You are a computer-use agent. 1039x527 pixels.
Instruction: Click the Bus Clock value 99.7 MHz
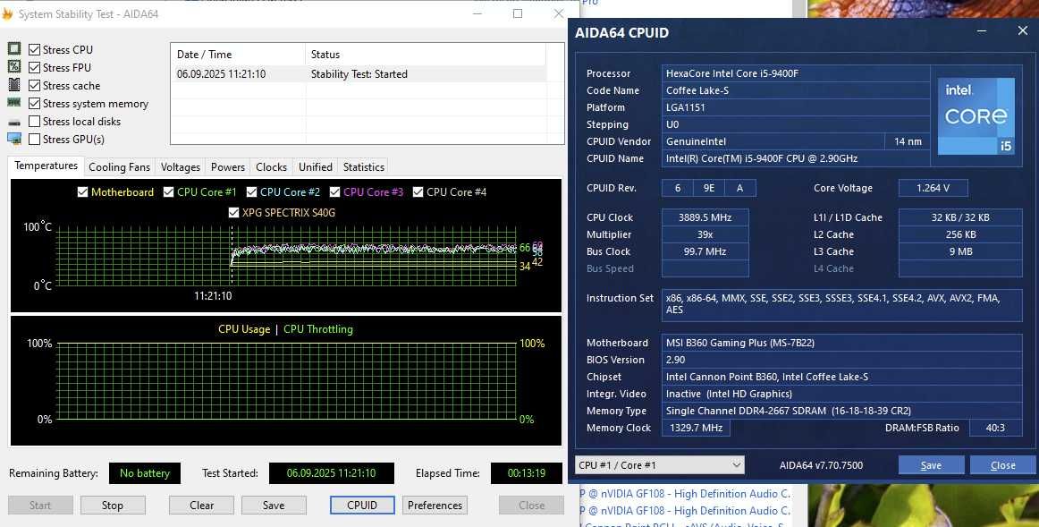705,252
